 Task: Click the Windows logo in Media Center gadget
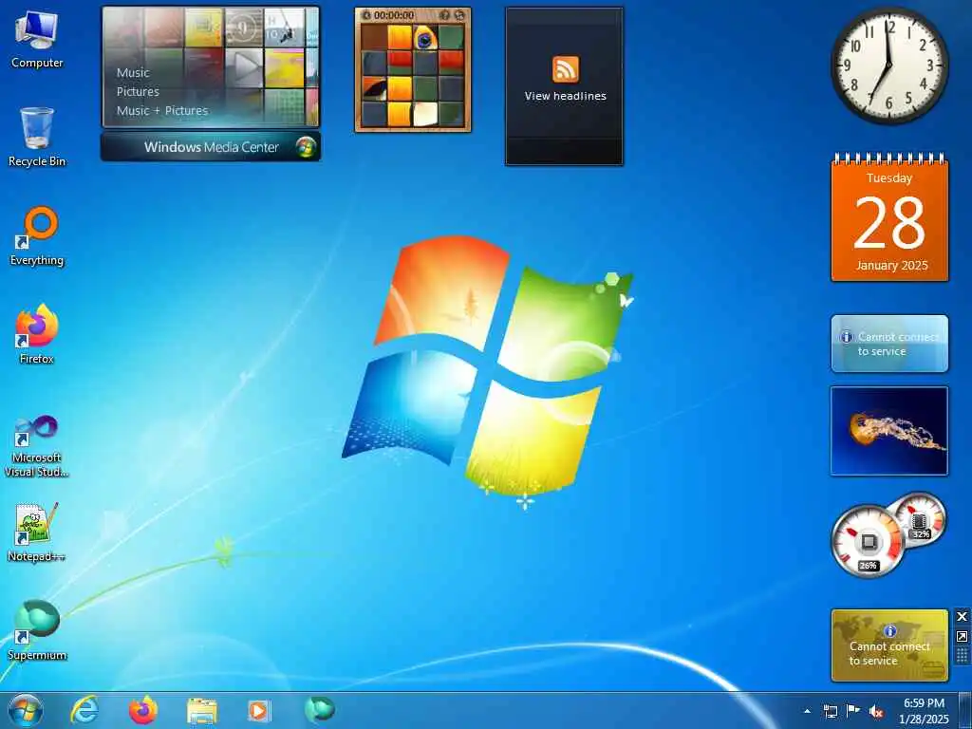(306, 147)
